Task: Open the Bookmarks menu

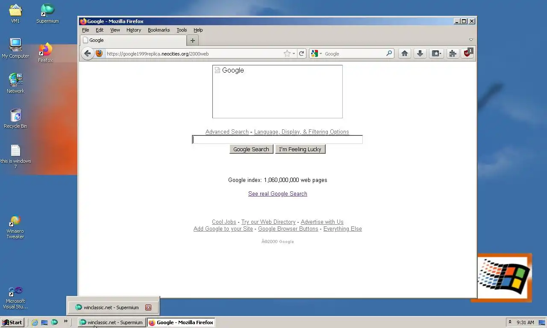Action: tap(159, 30)
